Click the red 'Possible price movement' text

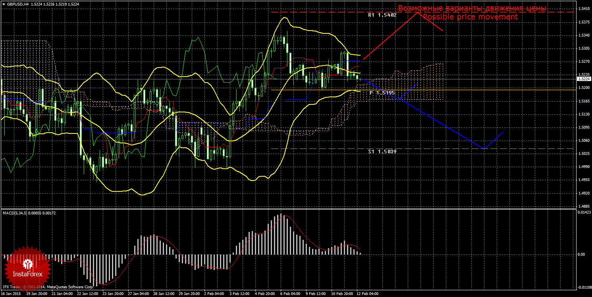470,17
